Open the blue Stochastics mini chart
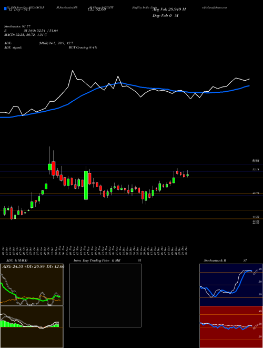Viewport: 263px width, 348px height. 231,285
